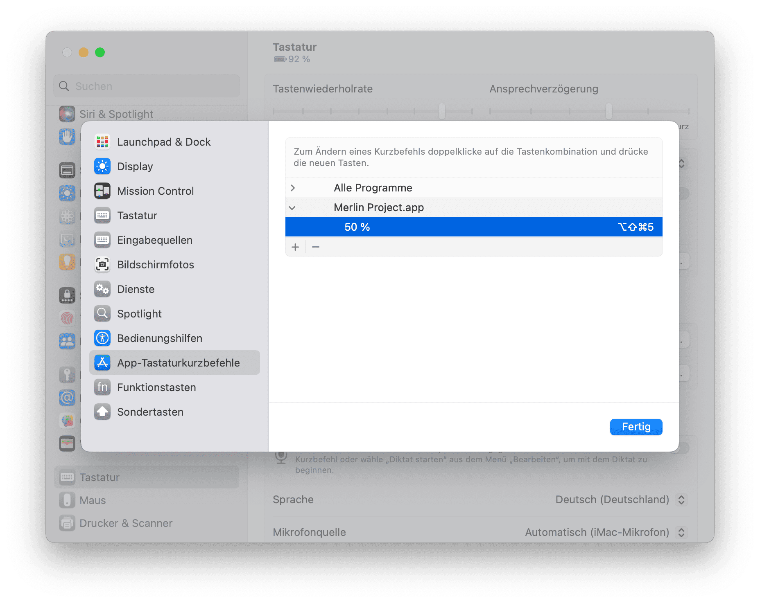Open Bildschirmfotos via its camera icon
Screen dimensions: 760x603
[102, 265]
